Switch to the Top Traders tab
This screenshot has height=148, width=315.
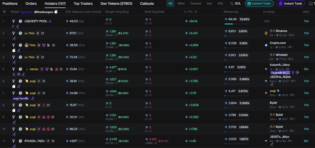pos(83,4)
